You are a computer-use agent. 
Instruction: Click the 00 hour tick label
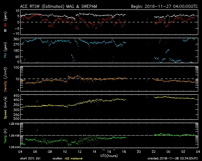168,152
